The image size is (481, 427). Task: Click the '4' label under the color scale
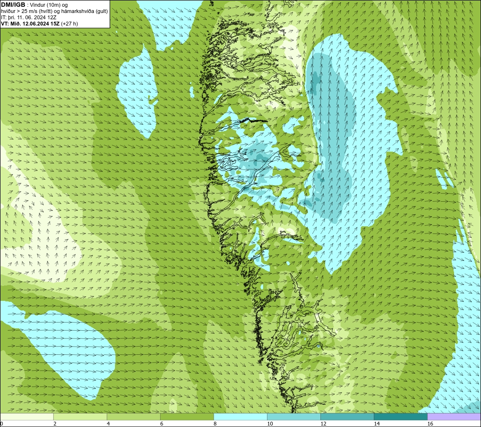(x=108, y=424)
